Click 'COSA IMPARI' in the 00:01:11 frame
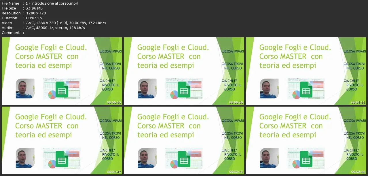This screenshot has width=368, height=176. pyautogui.click(x=355, y=52)
